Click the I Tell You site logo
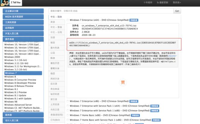Image resolution: width=200 pixels, height=124 pixels. pyautogui.click(x=12, y=2)
